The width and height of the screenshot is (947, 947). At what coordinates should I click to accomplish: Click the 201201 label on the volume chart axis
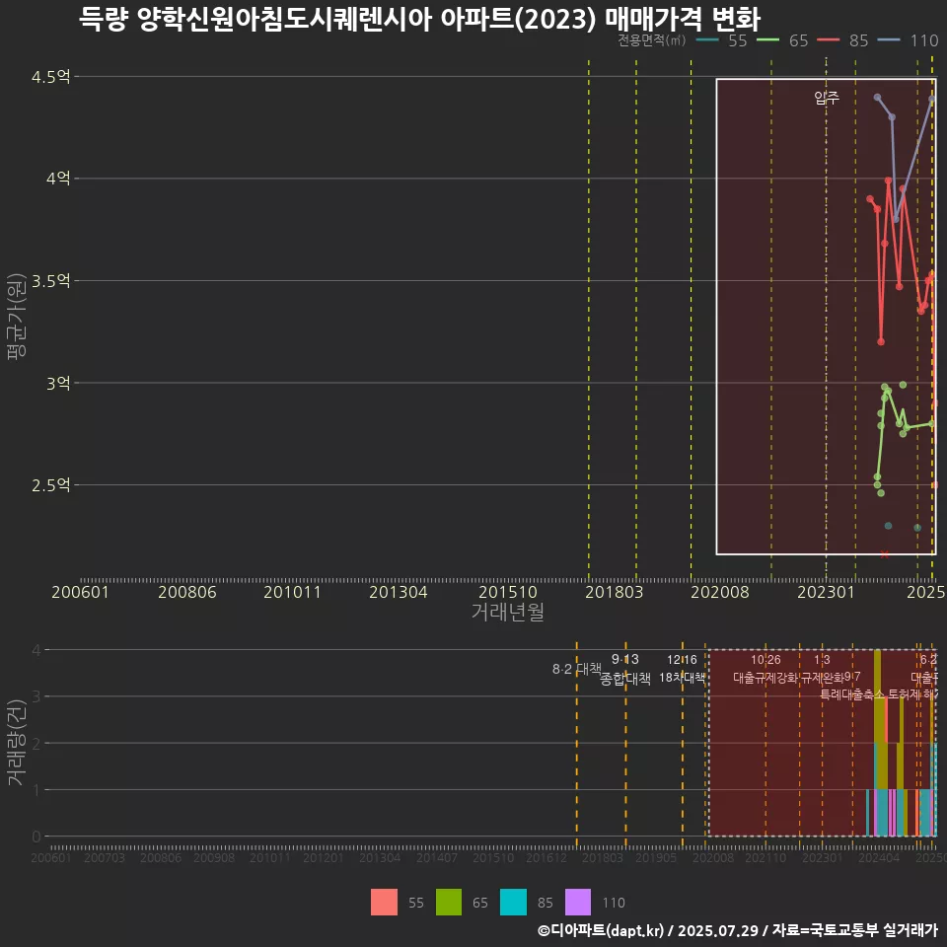tap(324, 857)
